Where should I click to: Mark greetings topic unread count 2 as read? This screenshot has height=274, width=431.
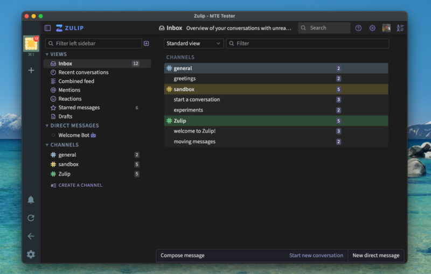338,79
